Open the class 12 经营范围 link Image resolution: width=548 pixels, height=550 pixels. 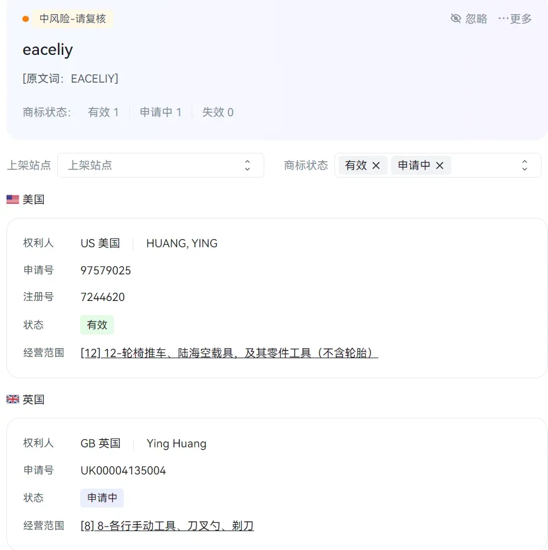pyautogui.click(x=229, y=353)
